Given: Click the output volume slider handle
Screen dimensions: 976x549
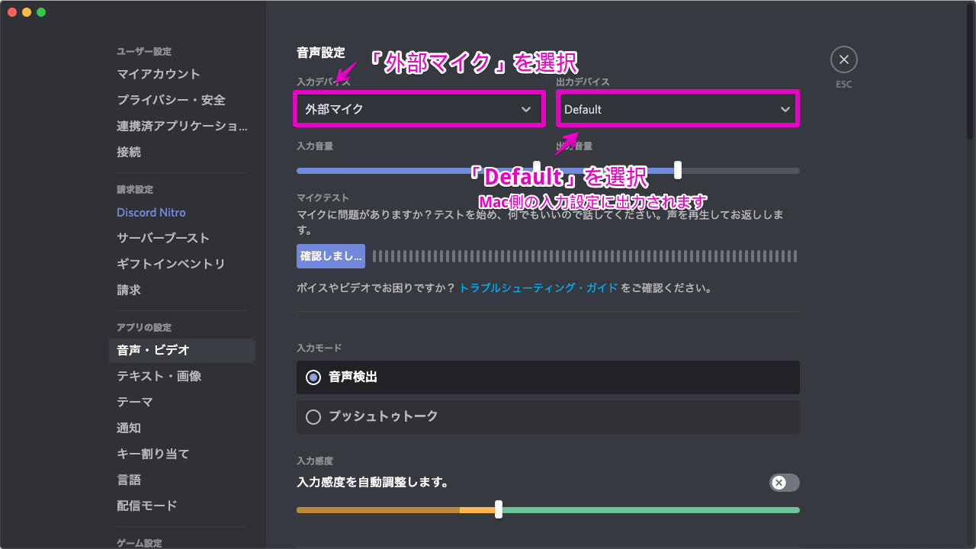Looking at the screenshot, I should pos(678,170).
